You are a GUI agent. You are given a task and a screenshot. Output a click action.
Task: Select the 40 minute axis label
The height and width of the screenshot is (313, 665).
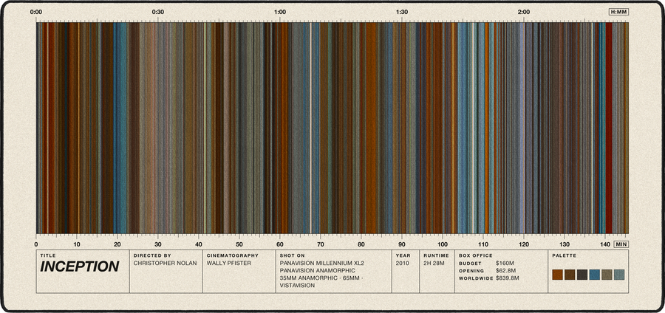tap(199, 244)
